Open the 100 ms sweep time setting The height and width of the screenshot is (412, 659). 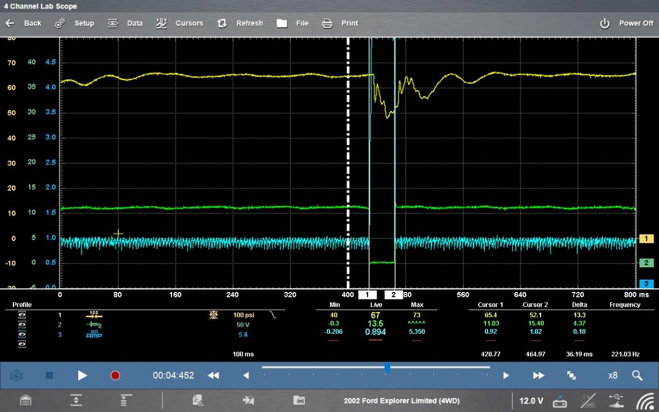[x=243, y=354]
